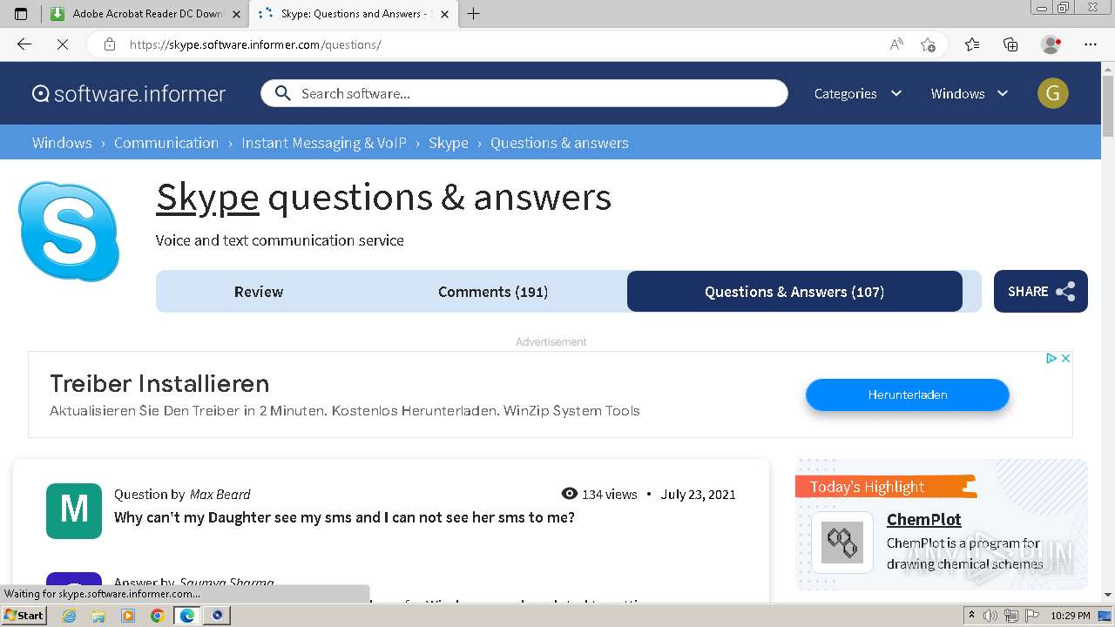Open the Settings and more ellipsis menu

(1091, 44)
